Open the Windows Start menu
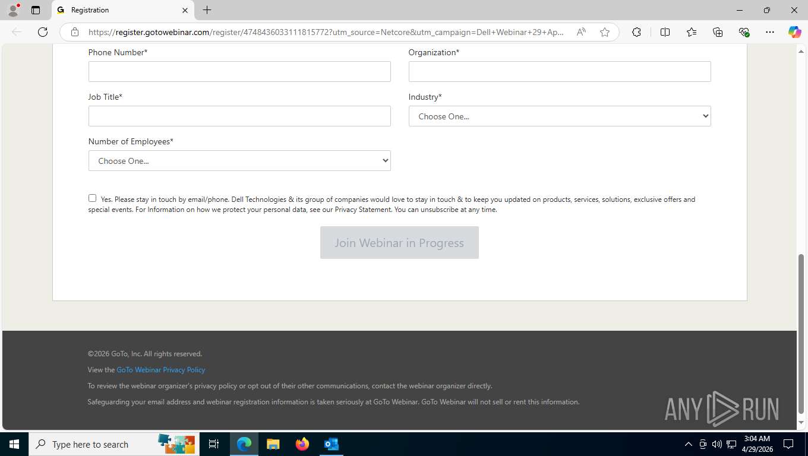Image resolution: width=808 pixels, height=456 pixels. coord(14,444)
